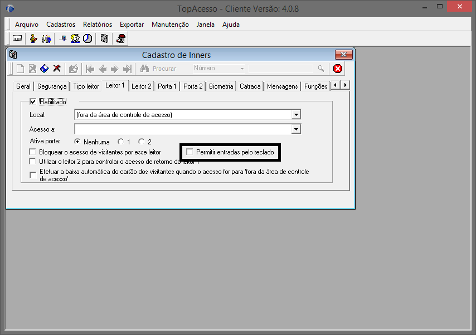
Task: Uncheck the Habilitado checkbox
Action: [x=33, y=102]
